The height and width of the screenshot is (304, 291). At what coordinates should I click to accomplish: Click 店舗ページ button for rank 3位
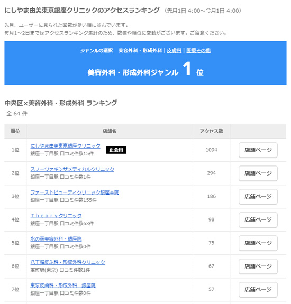point(258,197)
